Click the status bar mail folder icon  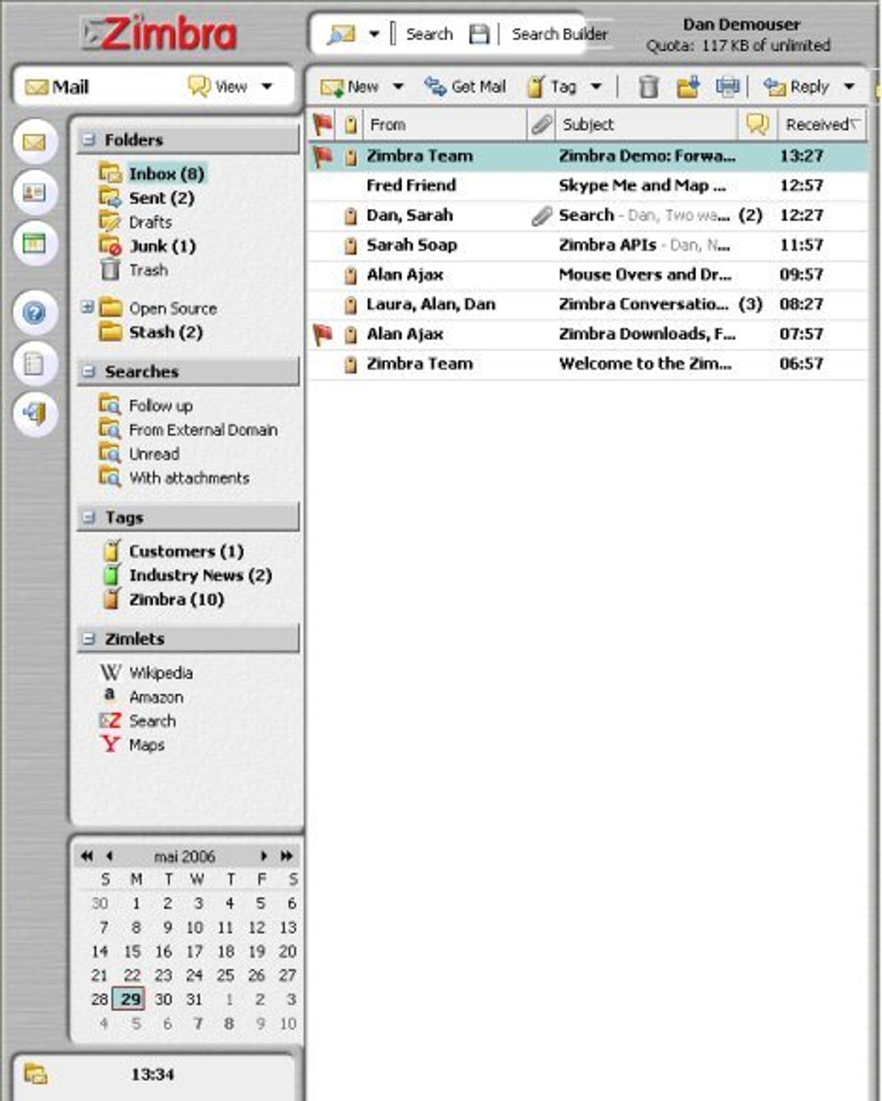tap(36, 1074)
